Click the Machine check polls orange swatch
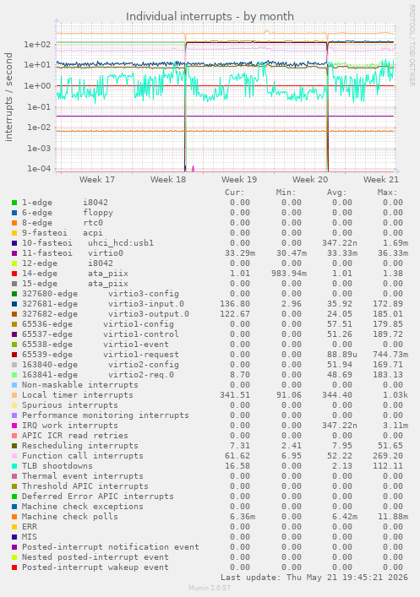The width and height of the screenshot is (420, 597). tap(14, 517)
